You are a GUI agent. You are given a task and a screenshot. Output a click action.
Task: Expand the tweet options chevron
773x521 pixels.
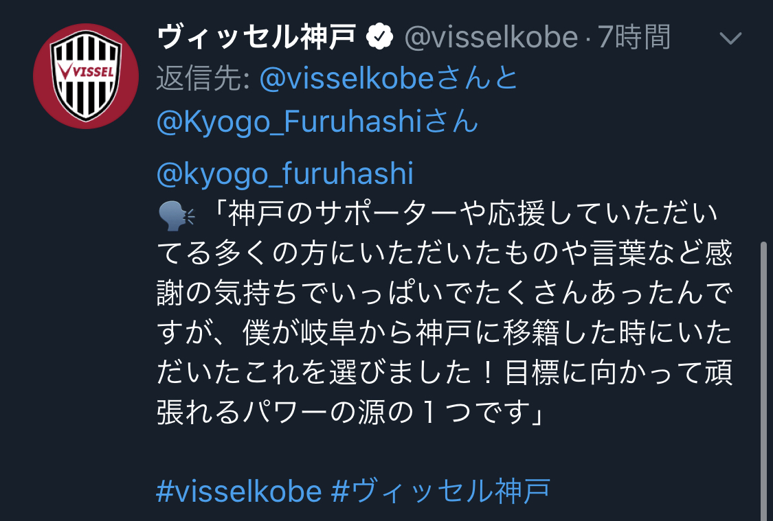[731, 38]
